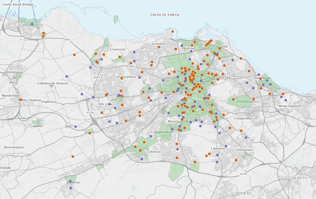Click the 'Forth Road Bridge' label
Image resolution: width=316 pixels, height=199 pixels.
[18, 4]
